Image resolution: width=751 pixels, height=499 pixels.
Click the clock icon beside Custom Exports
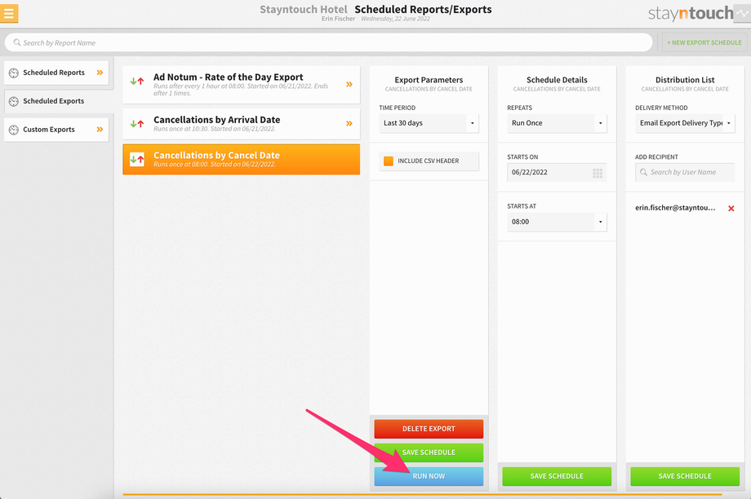click(14, 130)
